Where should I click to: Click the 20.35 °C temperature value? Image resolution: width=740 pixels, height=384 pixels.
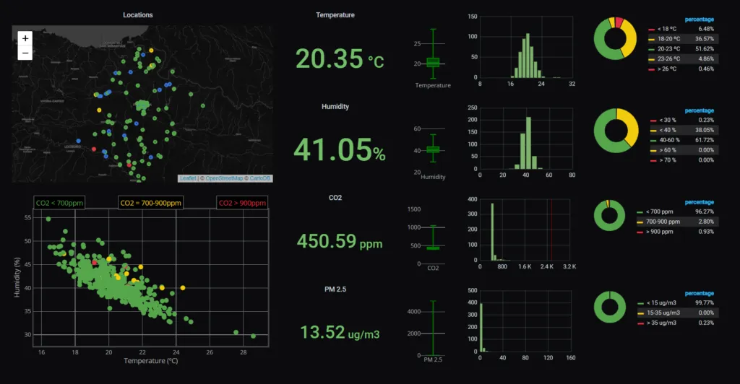tap(340, 59)
